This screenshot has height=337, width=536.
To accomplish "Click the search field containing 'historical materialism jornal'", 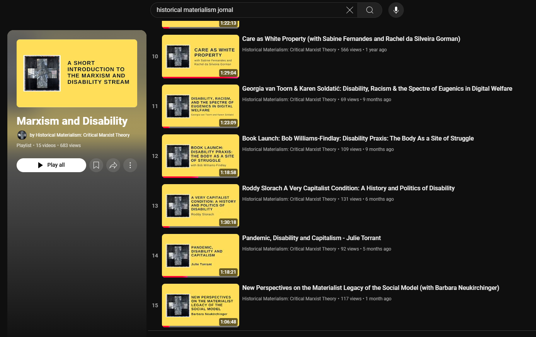I will [x=247, y=10].
